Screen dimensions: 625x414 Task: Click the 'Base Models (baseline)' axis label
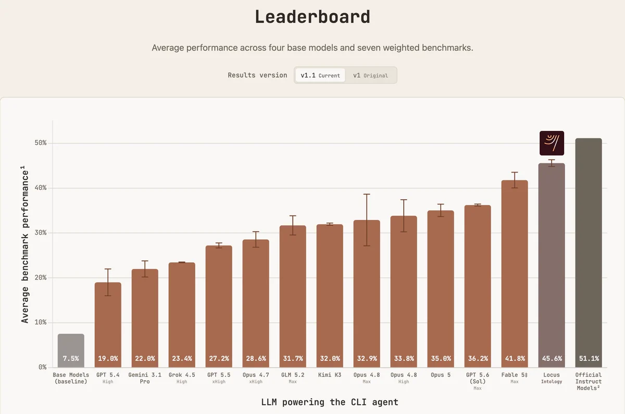pyautogui.click(x=71, y=378)
